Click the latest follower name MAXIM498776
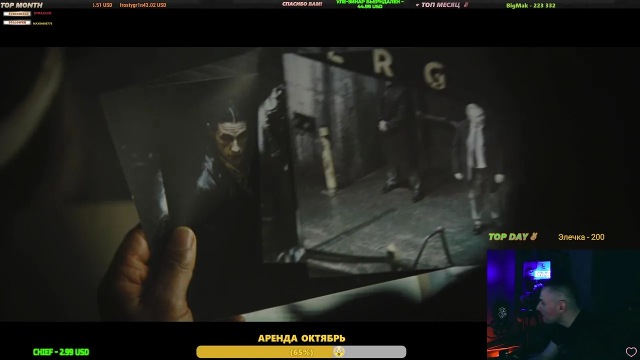The width and height of the screenshot is (640, 360). (42, 23)
